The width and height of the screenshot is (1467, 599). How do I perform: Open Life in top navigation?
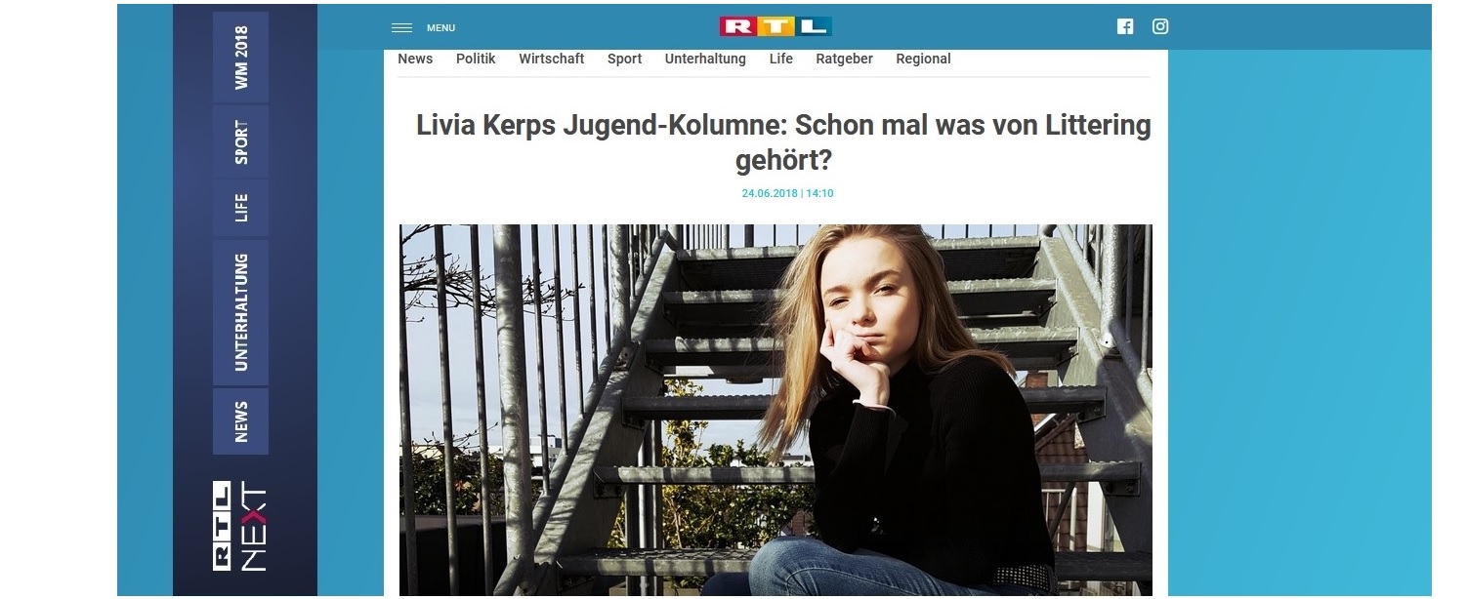(x=781, y=59)
